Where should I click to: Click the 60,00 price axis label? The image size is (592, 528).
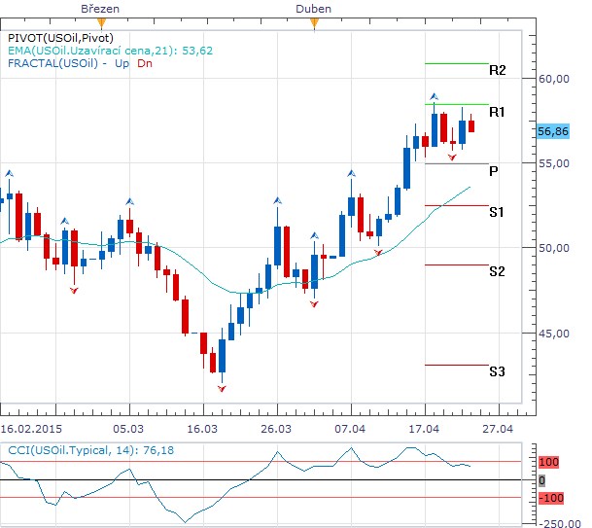pos(553,79)
